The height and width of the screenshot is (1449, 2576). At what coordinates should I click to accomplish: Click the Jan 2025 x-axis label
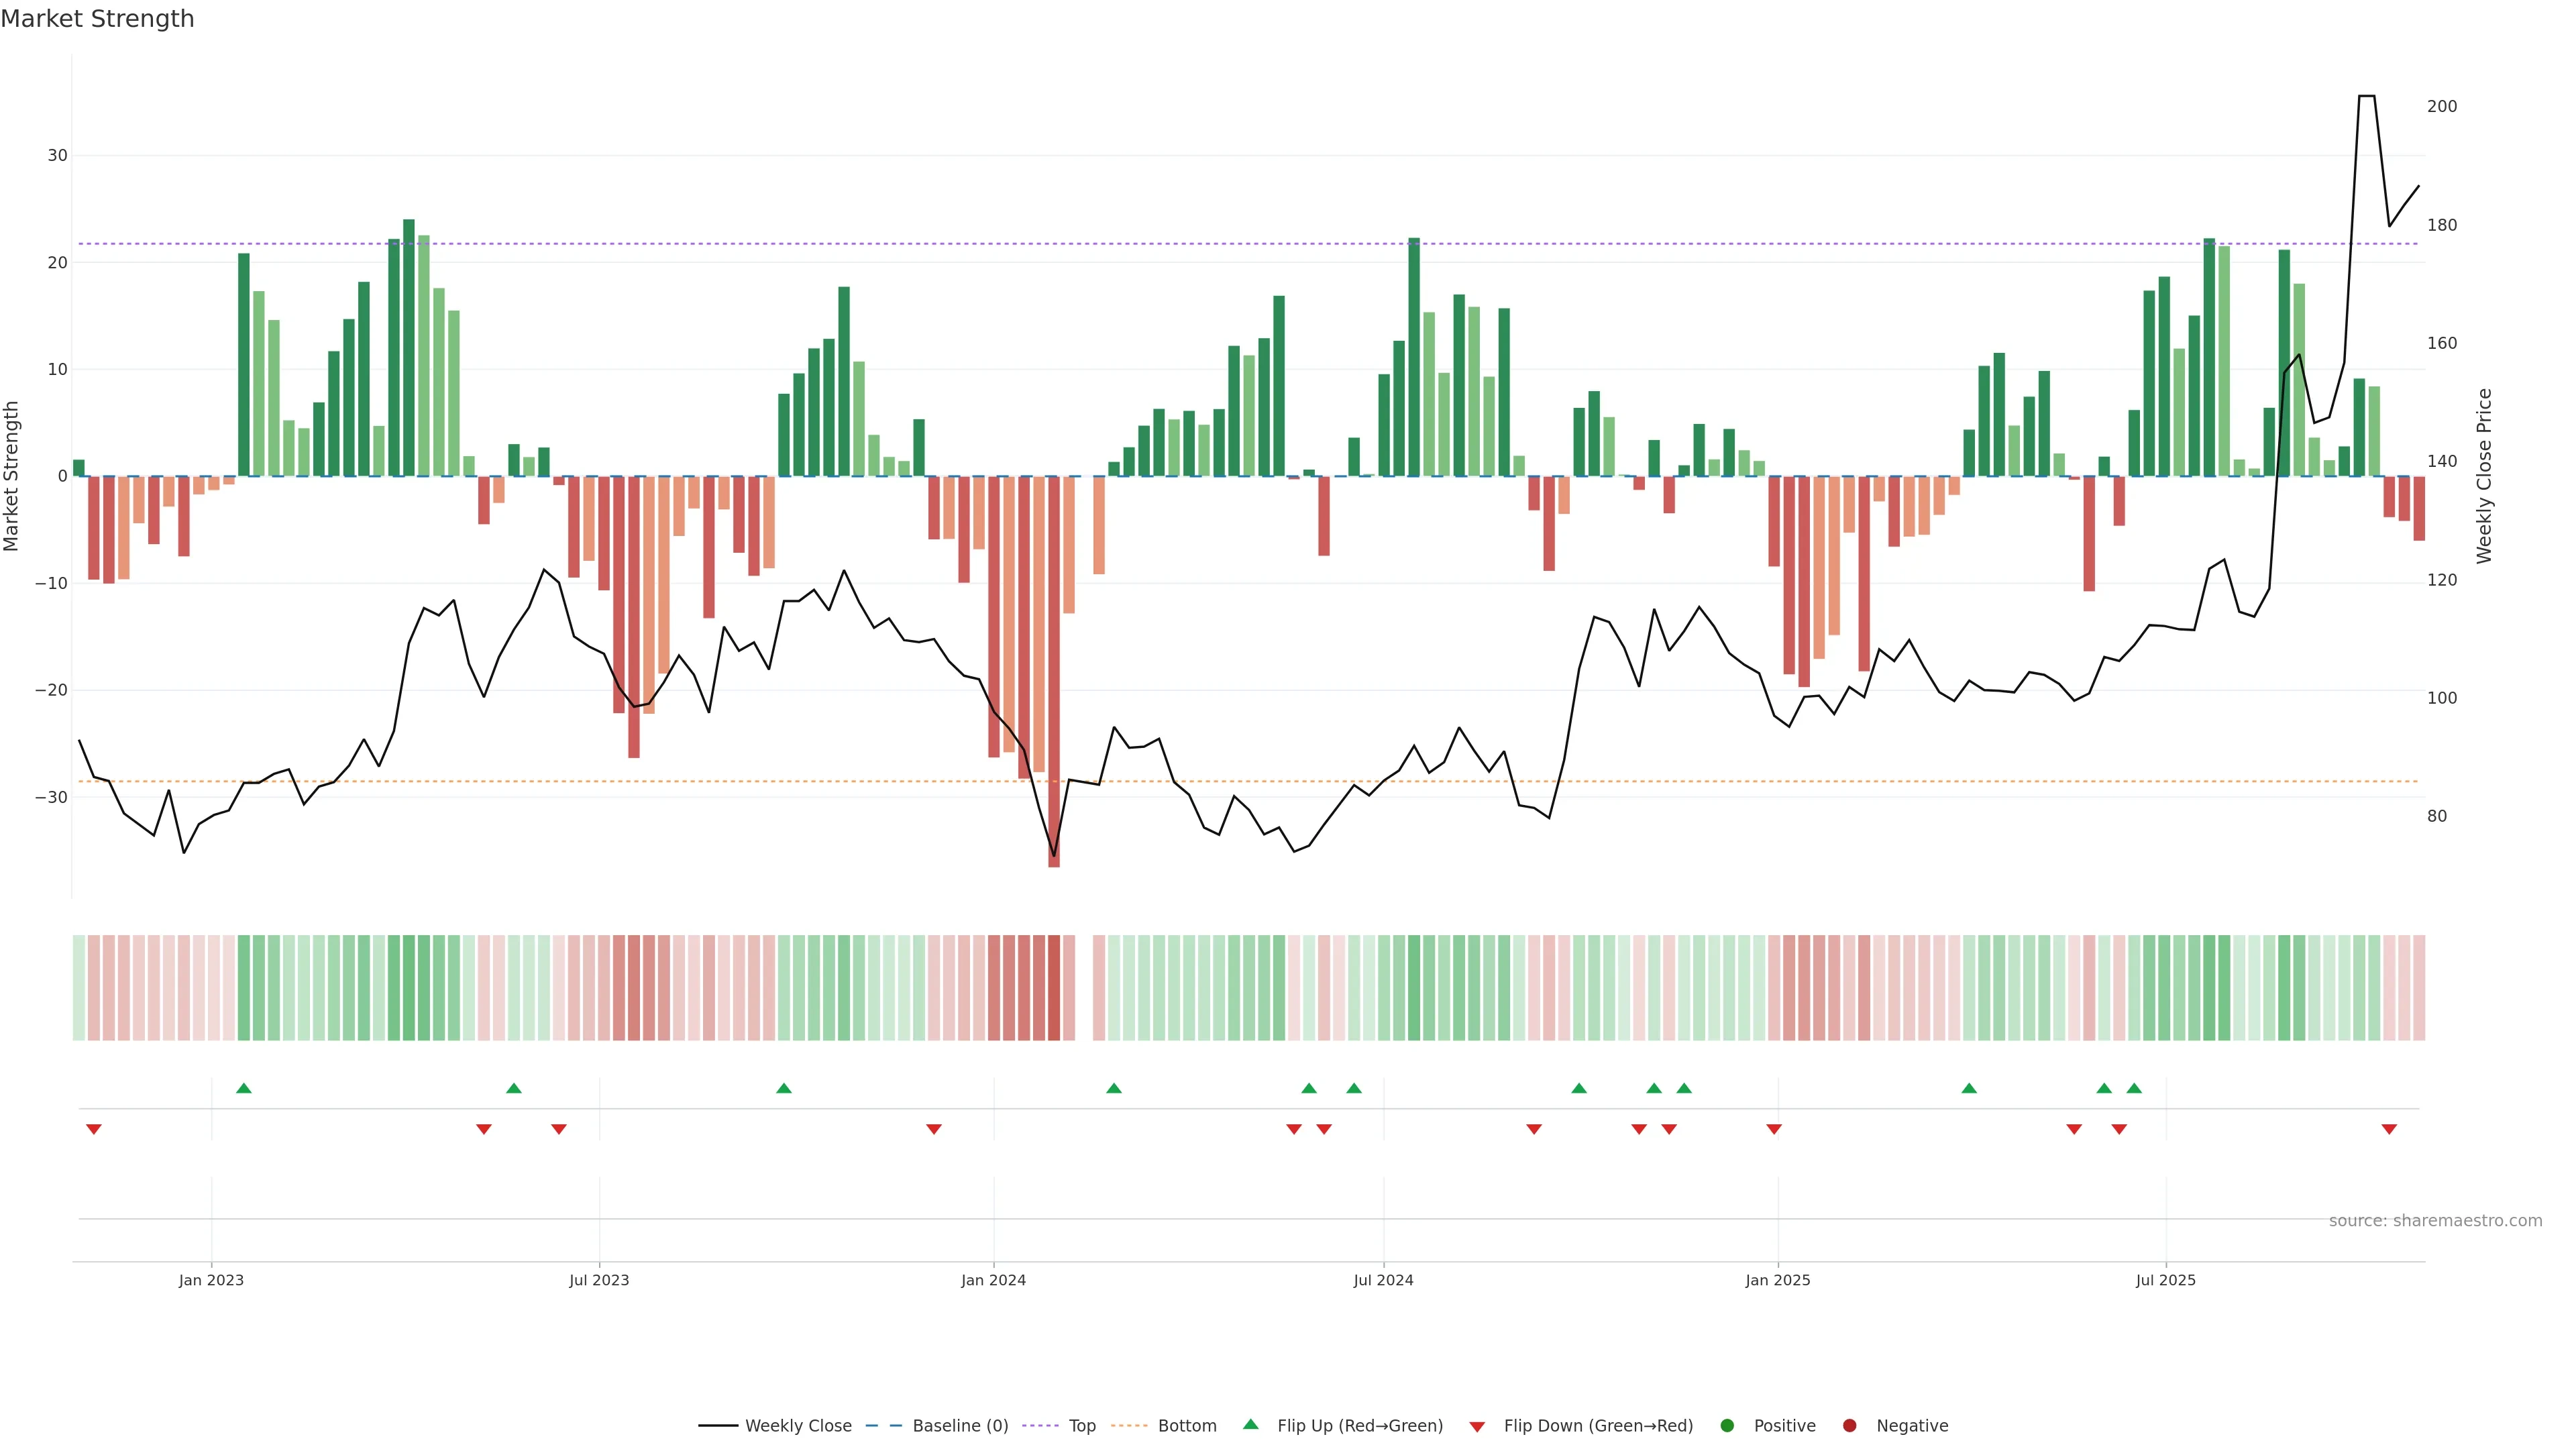tap(1778, 1280)
